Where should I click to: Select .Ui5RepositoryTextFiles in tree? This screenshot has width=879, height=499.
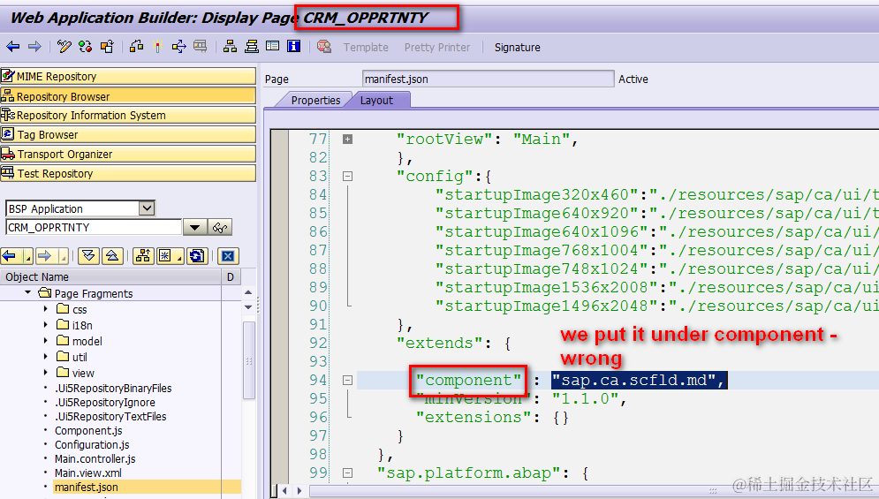click(110, 416)
